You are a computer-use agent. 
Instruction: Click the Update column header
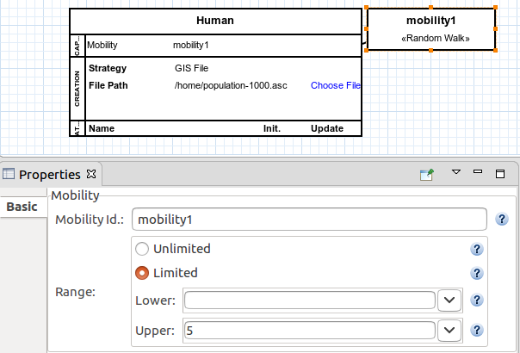pyautogui.click(x=327, y=128)
